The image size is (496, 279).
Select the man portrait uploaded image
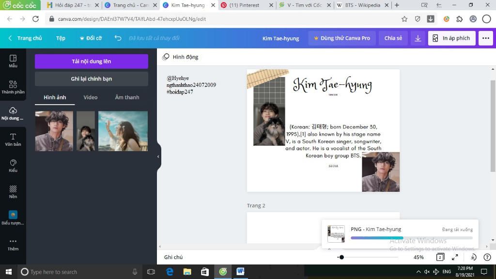[x=54, y=131]
